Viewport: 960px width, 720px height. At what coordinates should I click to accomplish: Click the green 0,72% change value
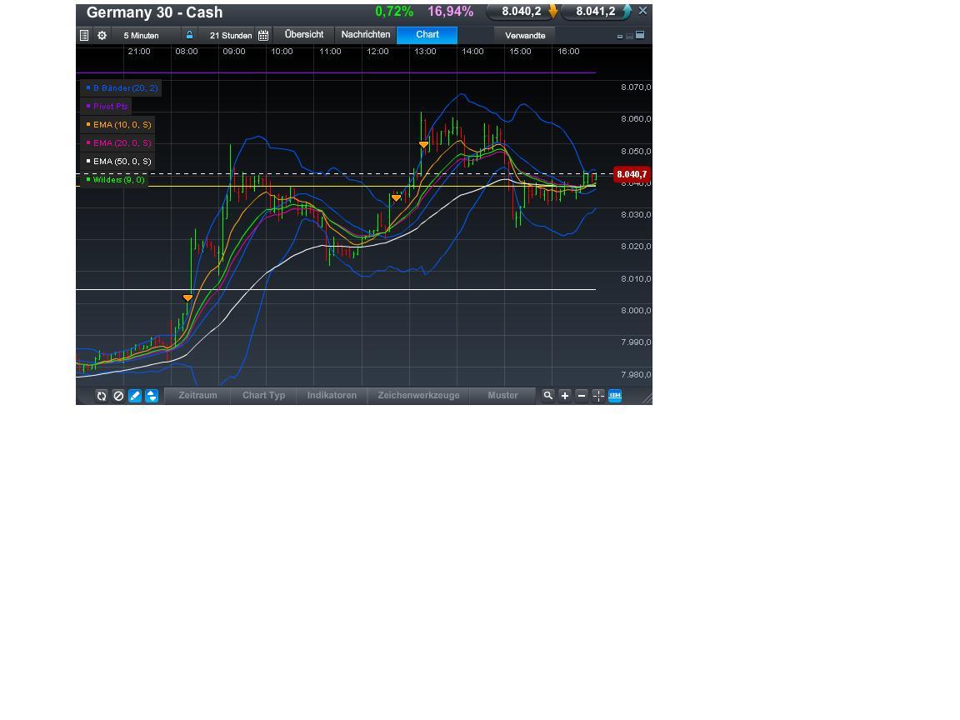coord(394,12)
